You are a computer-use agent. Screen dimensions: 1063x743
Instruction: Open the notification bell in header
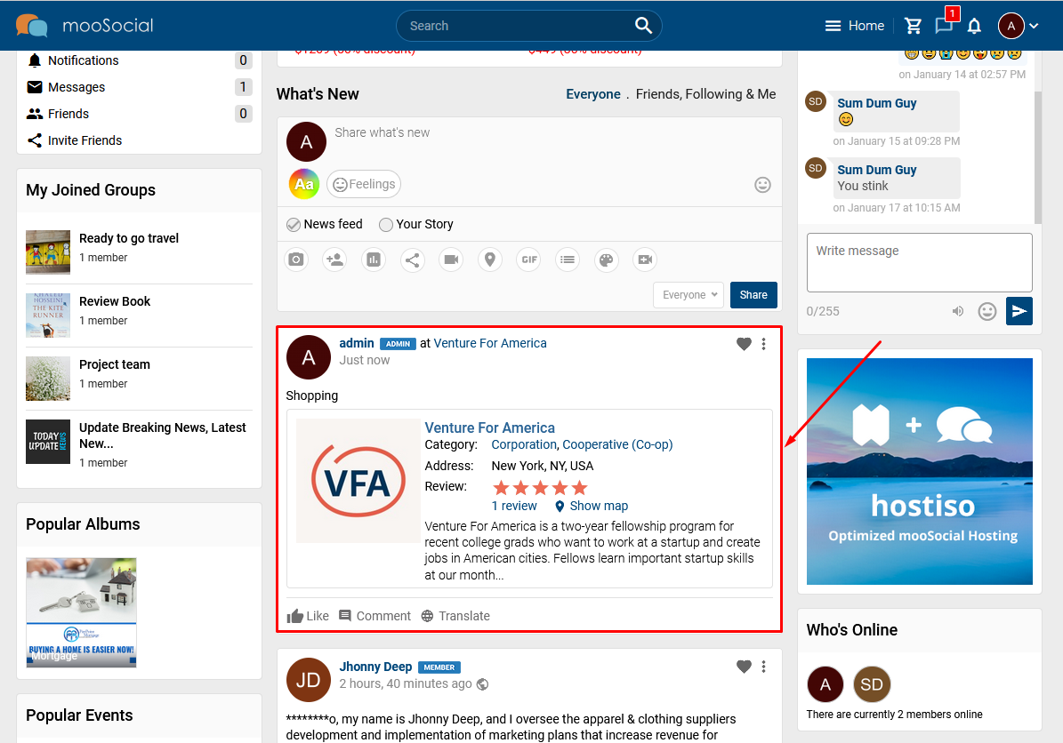coord(974,26)
